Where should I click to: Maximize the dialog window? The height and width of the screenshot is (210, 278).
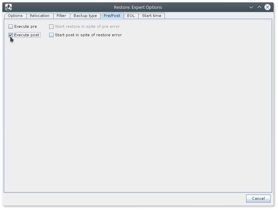(x=259, y=7)
